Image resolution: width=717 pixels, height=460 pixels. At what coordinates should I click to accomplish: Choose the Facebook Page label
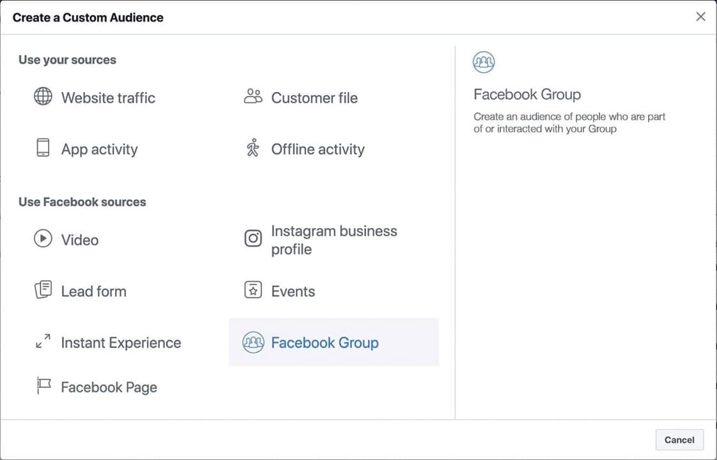tap(109, 387)
